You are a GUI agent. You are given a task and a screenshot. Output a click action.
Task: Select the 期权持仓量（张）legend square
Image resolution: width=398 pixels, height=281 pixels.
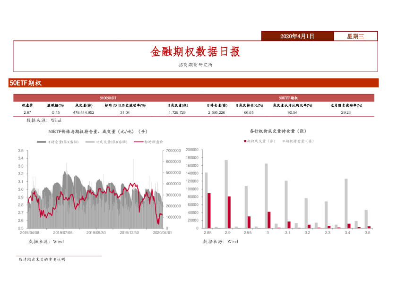284,140
